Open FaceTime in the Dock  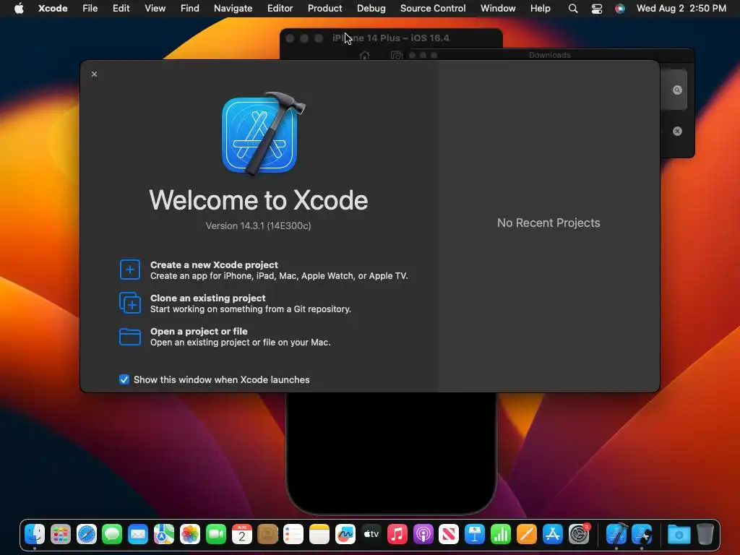pos(215,534)
